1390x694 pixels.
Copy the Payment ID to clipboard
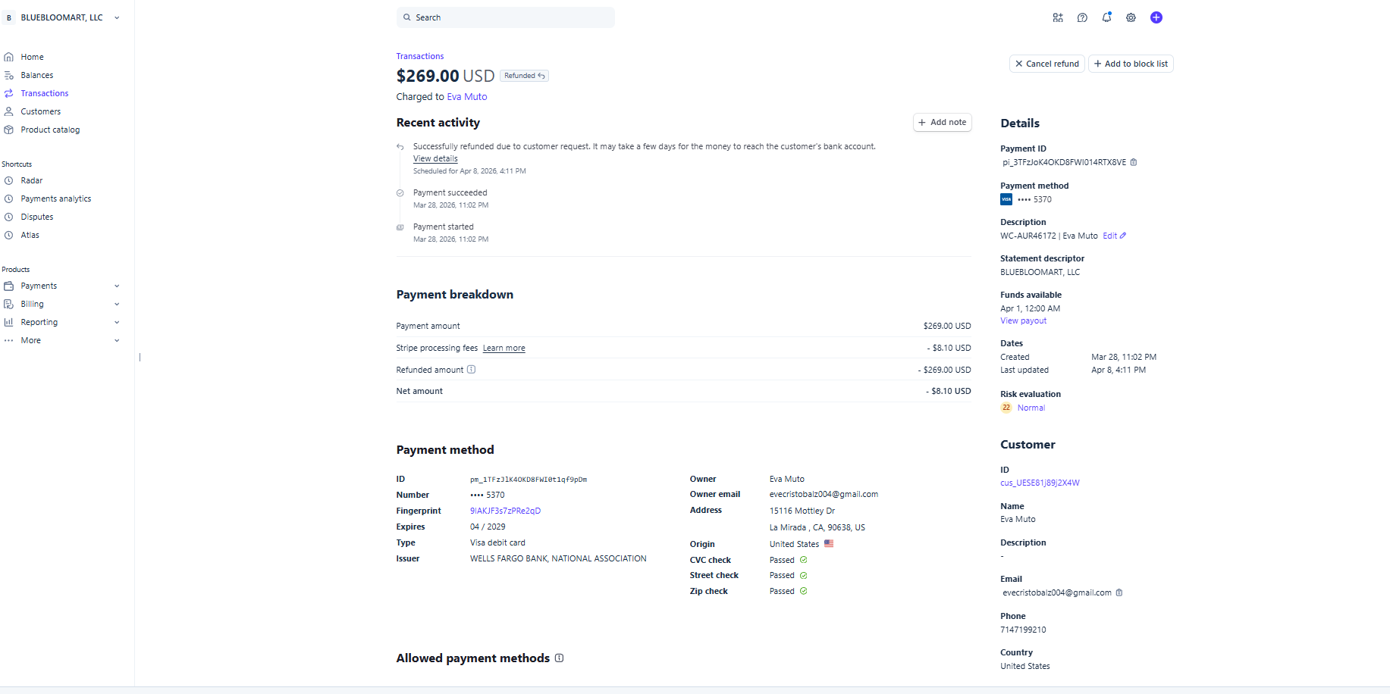click(x=1134, y=162)
